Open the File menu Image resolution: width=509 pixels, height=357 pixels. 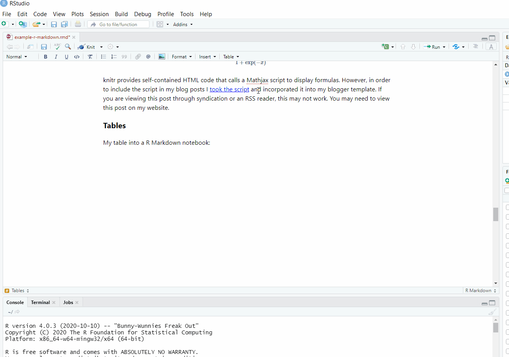7,14
